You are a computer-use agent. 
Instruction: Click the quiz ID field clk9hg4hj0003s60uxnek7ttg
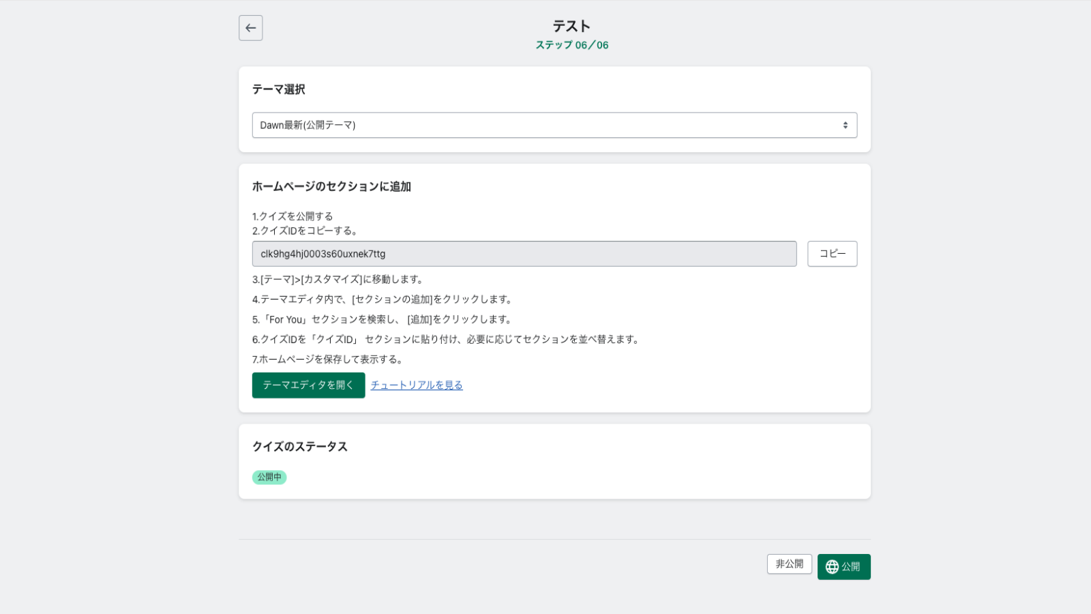(524, 254)
